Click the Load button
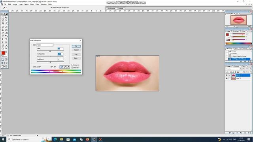The height and width of the screenshot is (142, 253). (x=76, y=54)
